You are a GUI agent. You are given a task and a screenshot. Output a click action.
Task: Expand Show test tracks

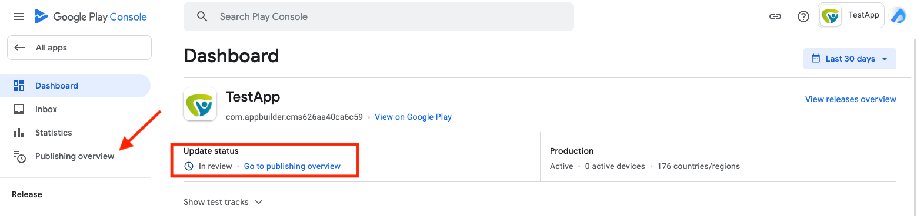223,202
